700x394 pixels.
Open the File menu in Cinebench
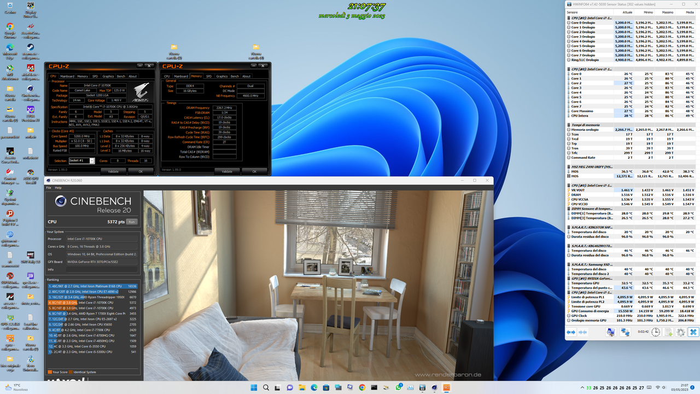pyautogui.click(x=49, y=188)
